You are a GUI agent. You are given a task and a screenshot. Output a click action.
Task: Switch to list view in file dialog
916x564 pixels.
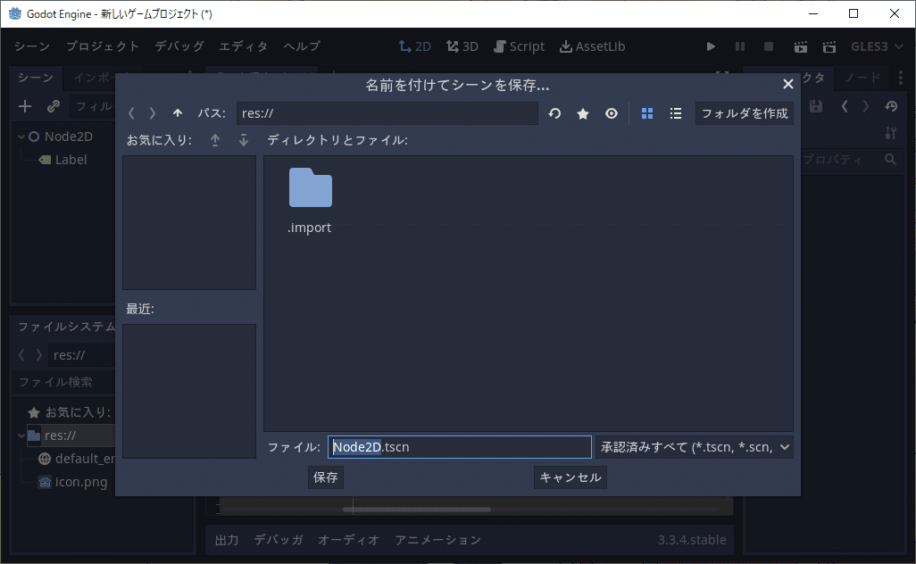tap(676, 113)
